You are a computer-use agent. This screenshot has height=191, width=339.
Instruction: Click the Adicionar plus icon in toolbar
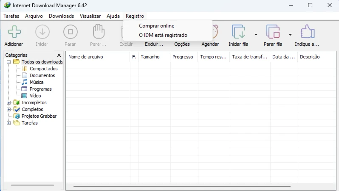(14, 32)
